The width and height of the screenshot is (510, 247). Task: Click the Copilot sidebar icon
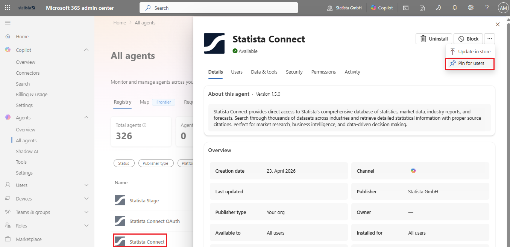pos(8,50)
